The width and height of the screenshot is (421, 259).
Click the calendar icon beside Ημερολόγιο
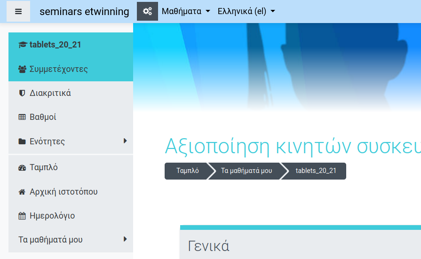point(22,216)
